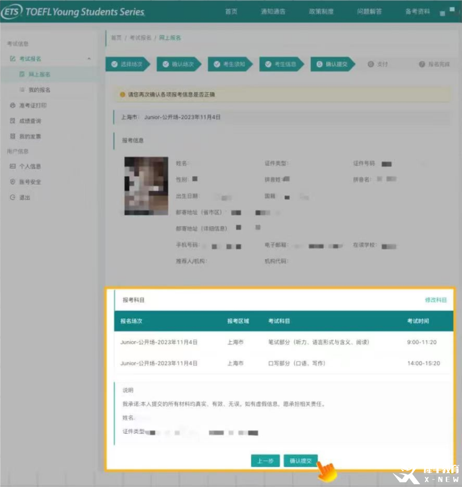Select the 口写部分 subject cell
This screenshot has height=487, width=462.
(x=296, y=363)
